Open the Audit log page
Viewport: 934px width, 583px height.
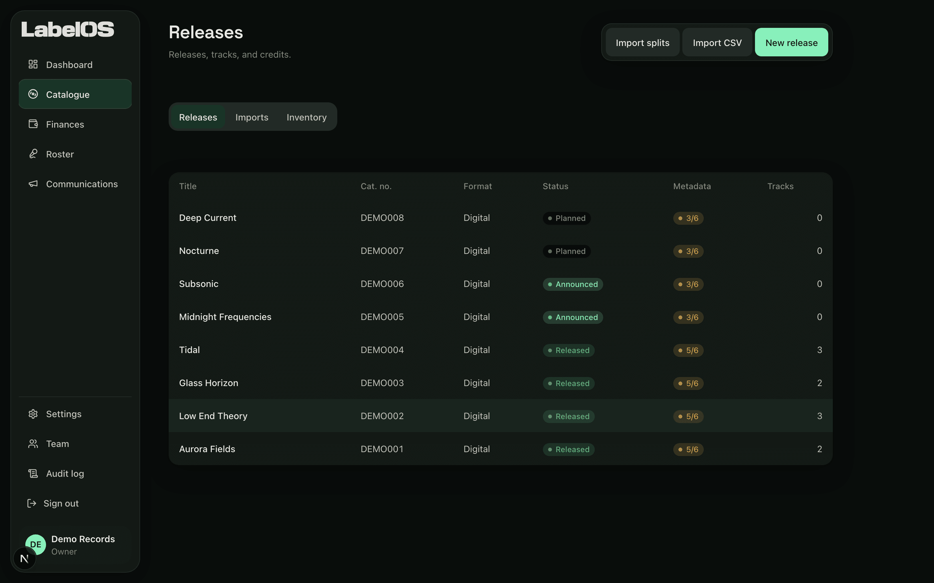tap(75, 474)
